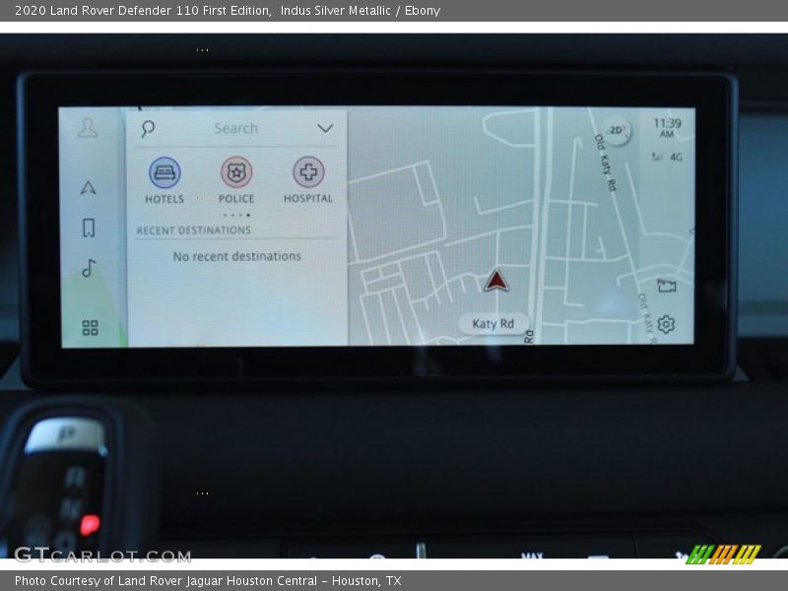Toggle the 2D map view compass
This screenshot has width=788, height=591.
(x=617, y=130)
